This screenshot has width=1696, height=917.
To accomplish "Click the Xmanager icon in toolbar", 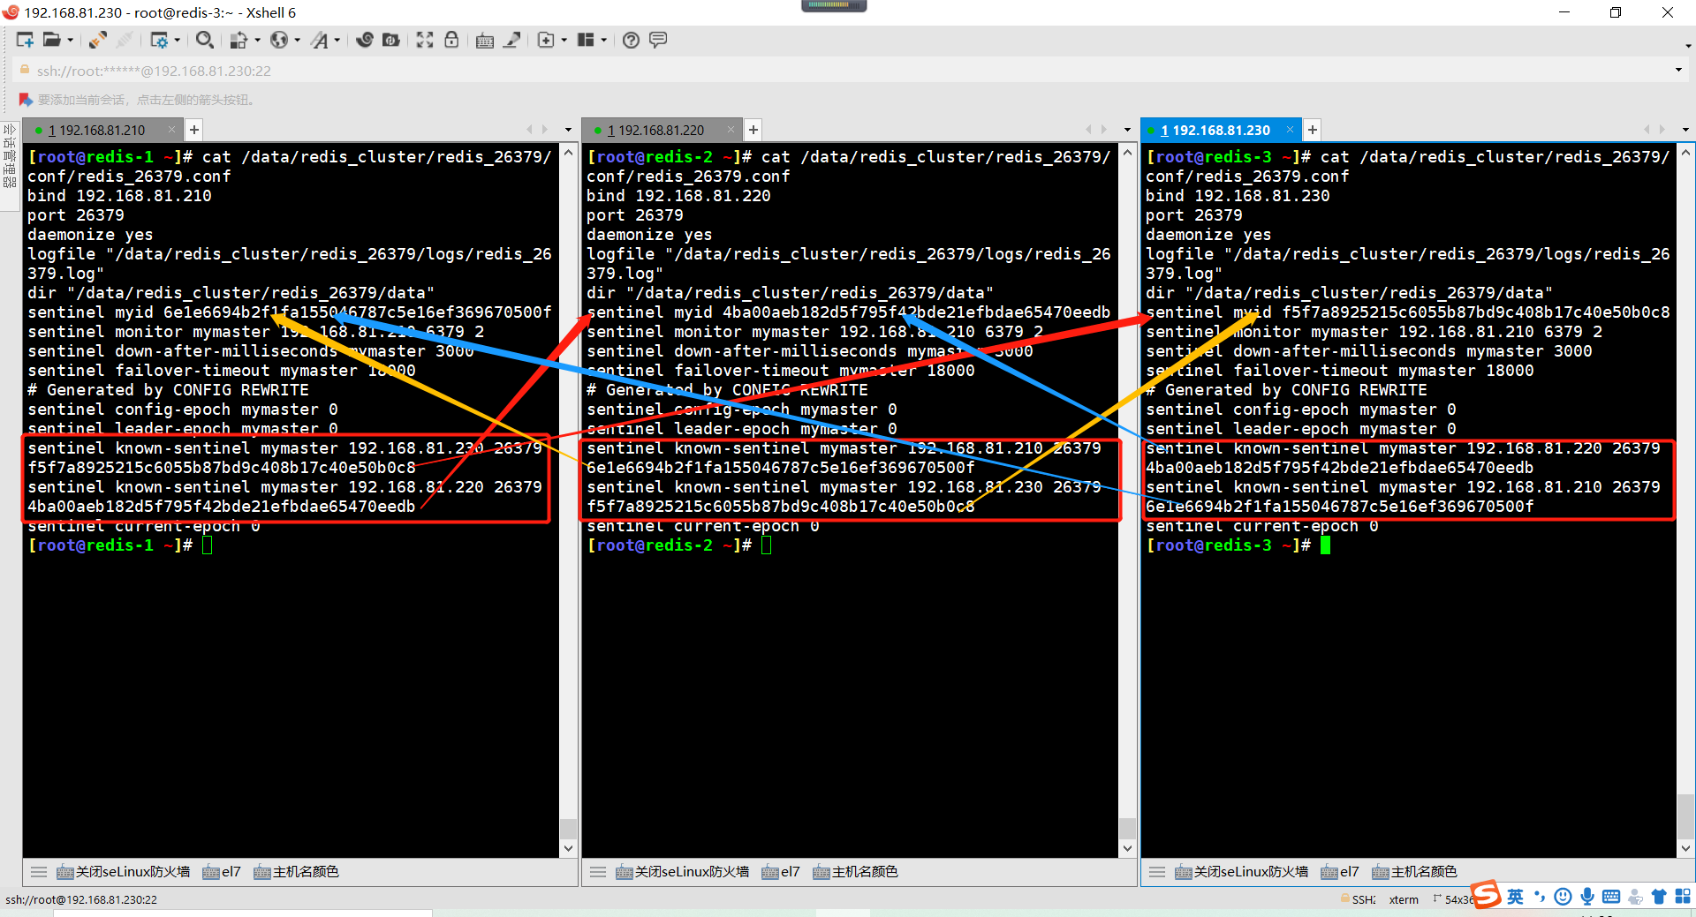I will pyautogui.click(x=390, y=40).
